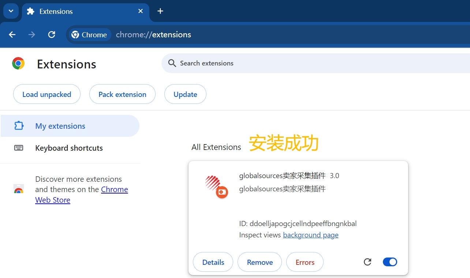The height and width of the screenshot is (278, 470).
Task: Reload the globalsources extension via circular arrow
Action: tap(368, 262)
